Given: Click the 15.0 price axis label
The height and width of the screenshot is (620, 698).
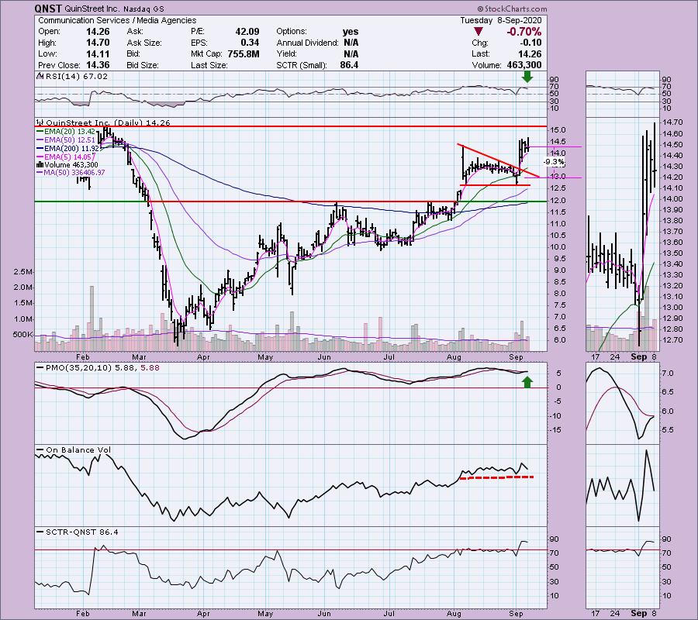Looking at the screenshot, I should point(558,130).
